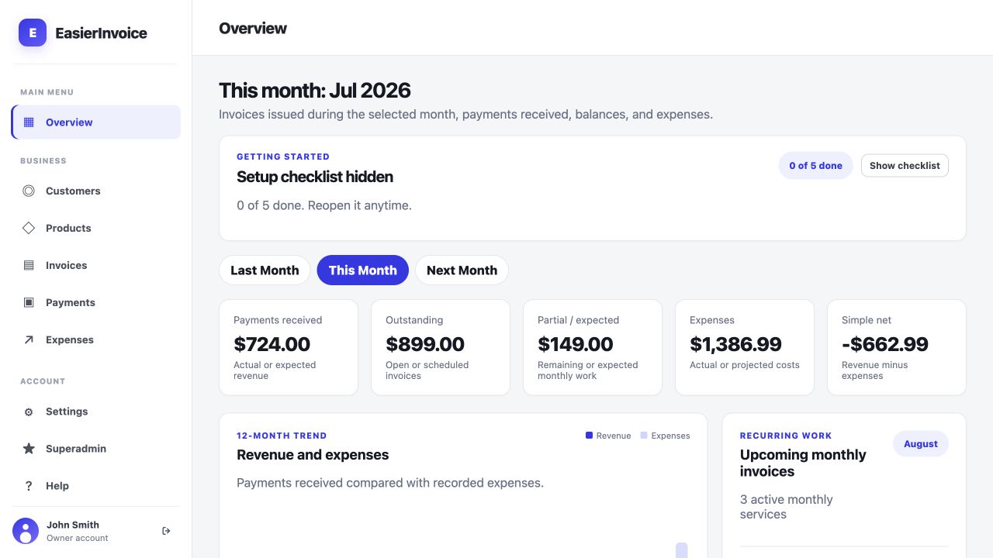The height and width of the screenshot is (558, 993).
Task: Click the Superadmin star icon
Action: pyautogui.click(x=29, y=449)
